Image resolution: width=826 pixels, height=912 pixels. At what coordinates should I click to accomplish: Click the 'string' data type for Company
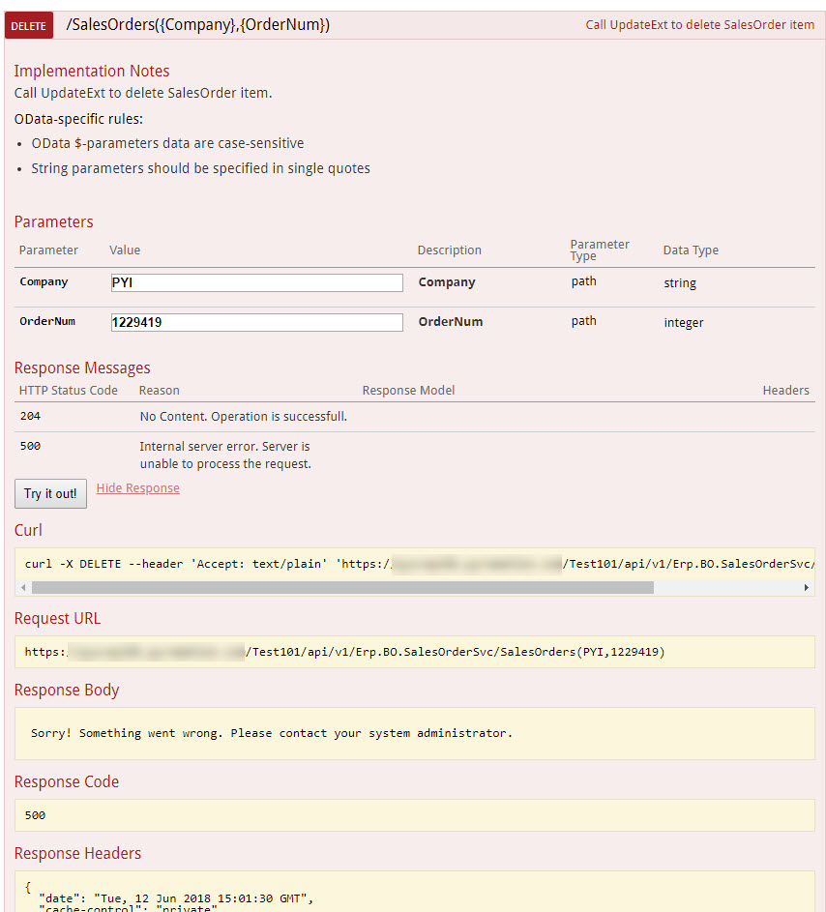[x=680, y=283]
